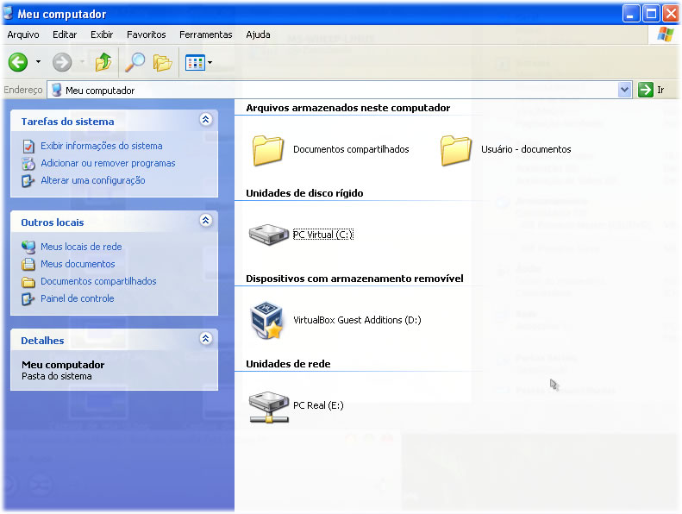Image resolution: width=682 pixels, height=514 pixels.
Task: Select the Documentos compartilhados folder icon
Action: [268, 150]
